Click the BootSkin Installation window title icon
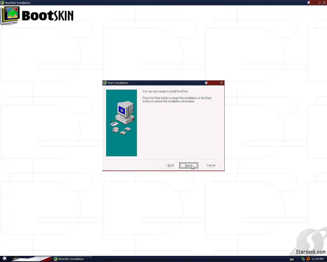327x262 pixels. [x=3, y=3]
